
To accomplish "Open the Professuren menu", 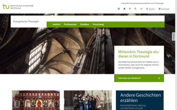I will 70,24.
